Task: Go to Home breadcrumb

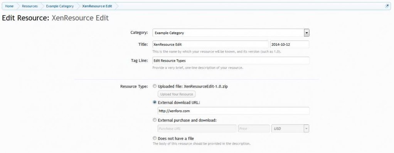Action: point(9,6)
